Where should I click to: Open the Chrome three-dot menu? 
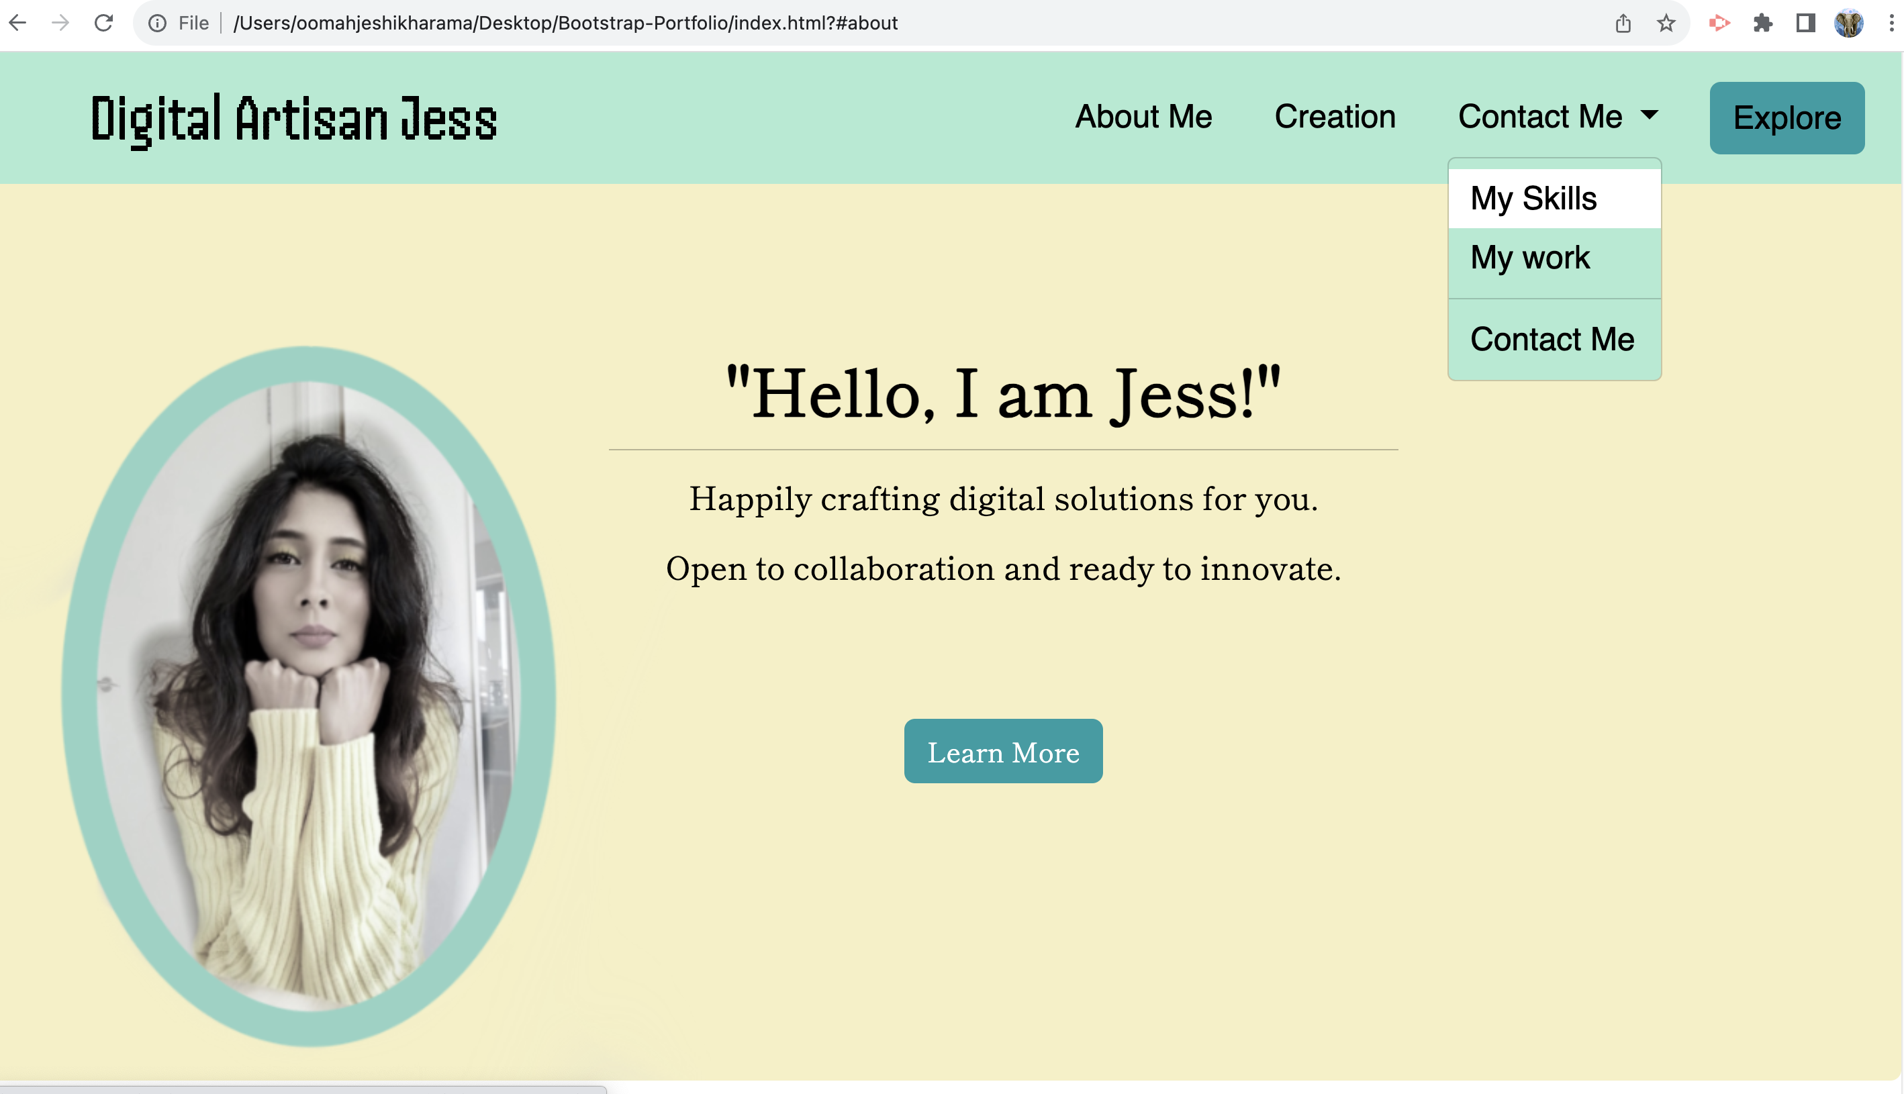[1891, 23]
